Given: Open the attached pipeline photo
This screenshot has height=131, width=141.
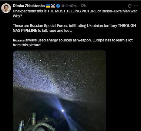Looking at the screenshot, I should coord(59,91).
